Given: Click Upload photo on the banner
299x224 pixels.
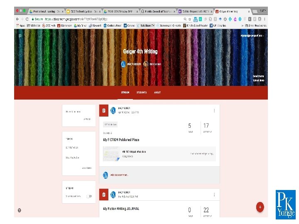Looking at the screenshot, I should coord(258,80).
